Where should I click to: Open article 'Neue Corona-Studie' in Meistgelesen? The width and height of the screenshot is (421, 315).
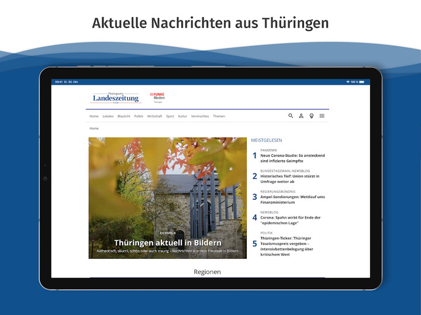(x=292, y=158)
